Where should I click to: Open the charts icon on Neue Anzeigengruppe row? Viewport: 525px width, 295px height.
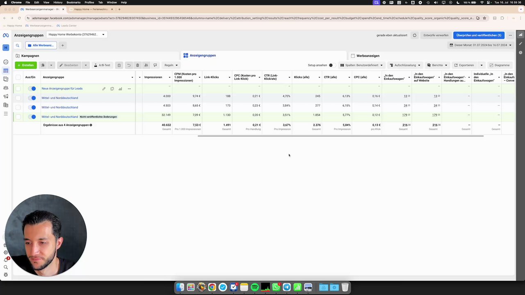click(x=120, y=88)
